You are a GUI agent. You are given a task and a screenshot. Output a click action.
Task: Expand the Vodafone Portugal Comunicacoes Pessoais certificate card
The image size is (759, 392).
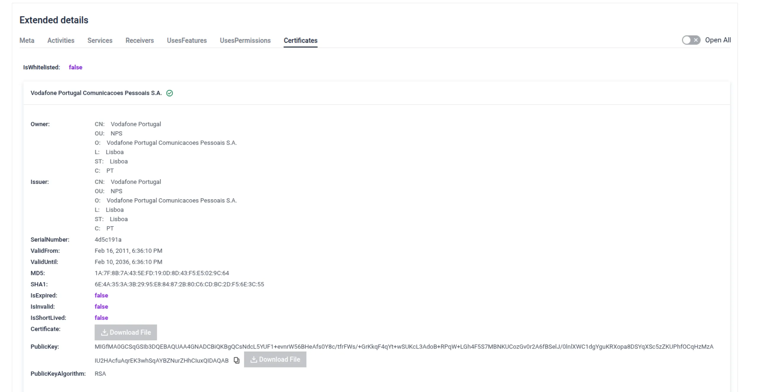click(96, 93)
